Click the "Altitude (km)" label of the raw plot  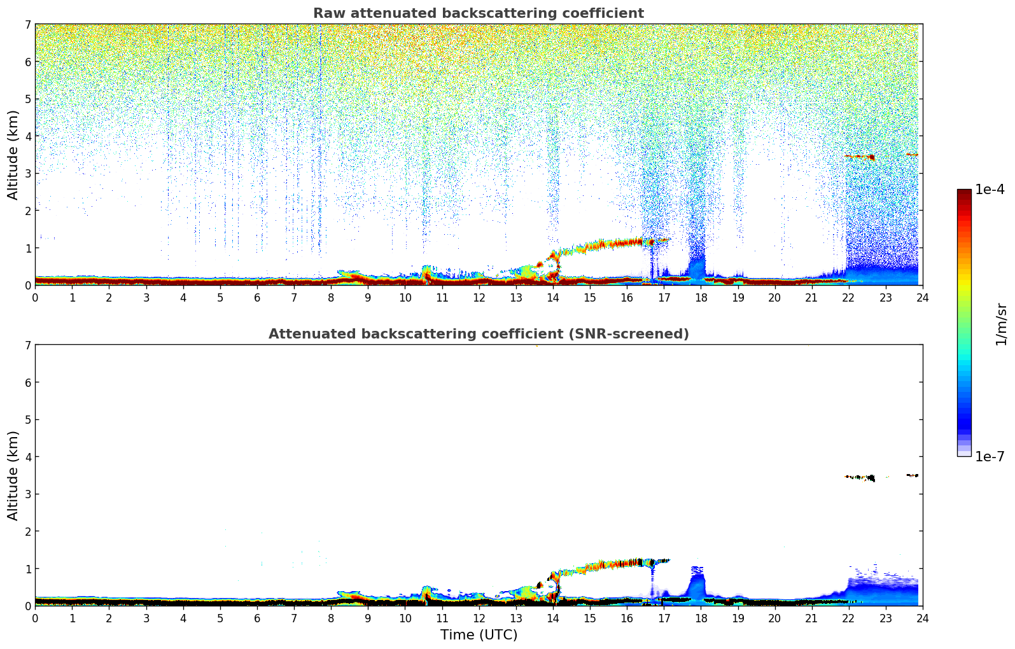(13, 155)
